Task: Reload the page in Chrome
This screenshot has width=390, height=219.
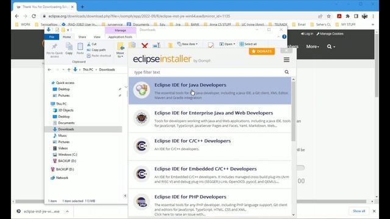Action: coord(34,16)
